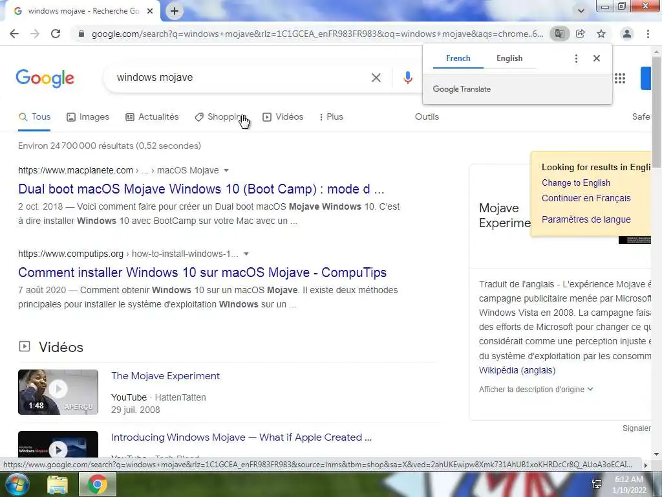Open Introducing Windows Mojave video link
This screenshot has width=662, height=497.
[242, 437]
